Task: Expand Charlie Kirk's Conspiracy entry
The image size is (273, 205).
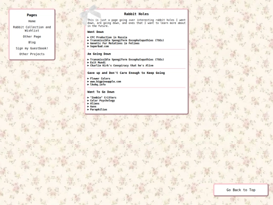Action: tap(120, 65)
